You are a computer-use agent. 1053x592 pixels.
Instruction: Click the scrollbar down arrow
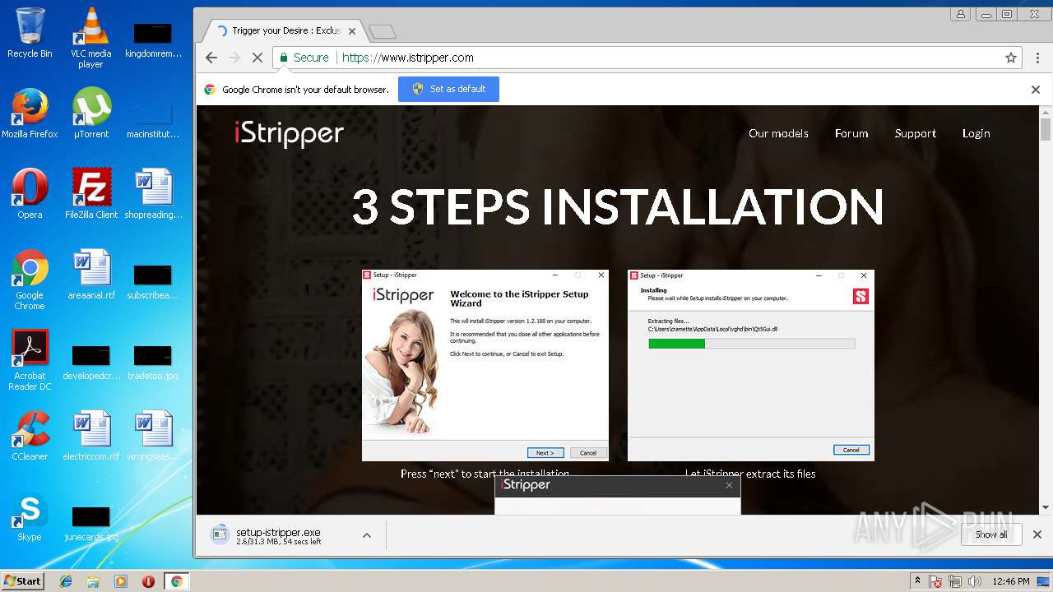pyautogui.click(x=1046, y=508)
